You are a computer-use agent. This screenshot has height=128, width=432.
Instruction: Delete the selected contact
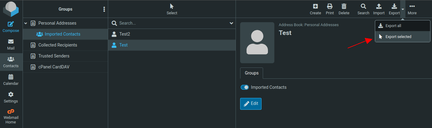[x=344, y=9]
